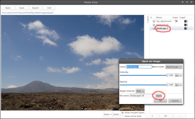Switch to the Layers side tab

coord(148,19)
